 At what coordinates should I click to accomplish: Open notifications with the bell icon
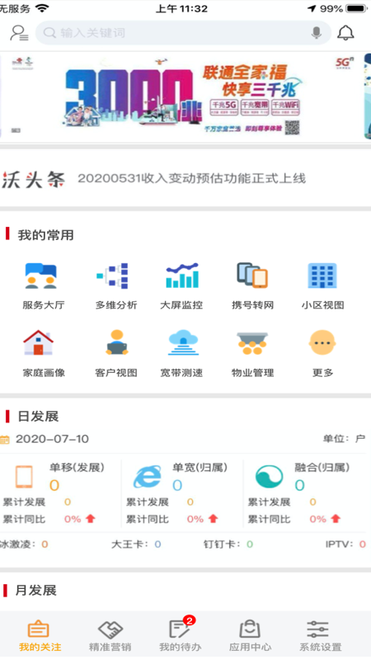345,33
